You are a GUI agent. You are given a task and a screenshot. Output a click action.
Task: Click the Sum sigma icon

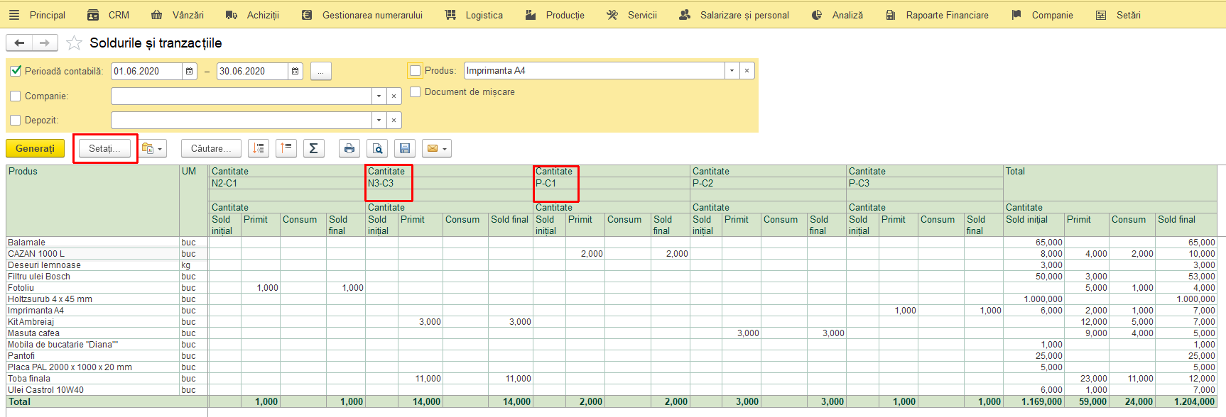click(313, 148)
